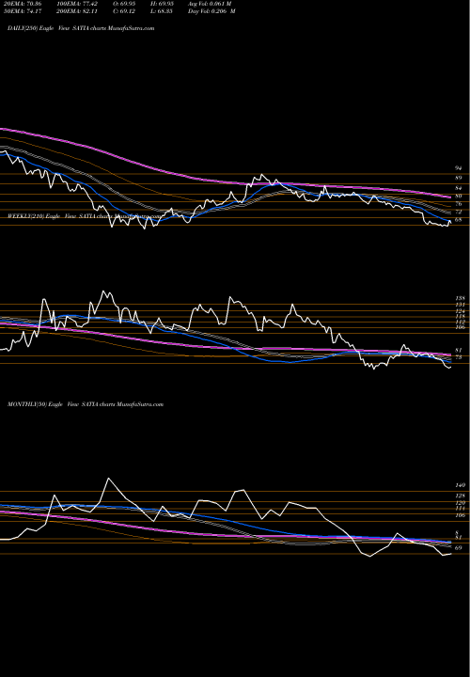
Task: Click price level 68 on daily axis
Action: point(459,220)
